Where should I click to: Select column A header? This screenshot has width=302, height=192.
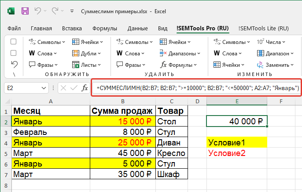[x=51, y=101]
